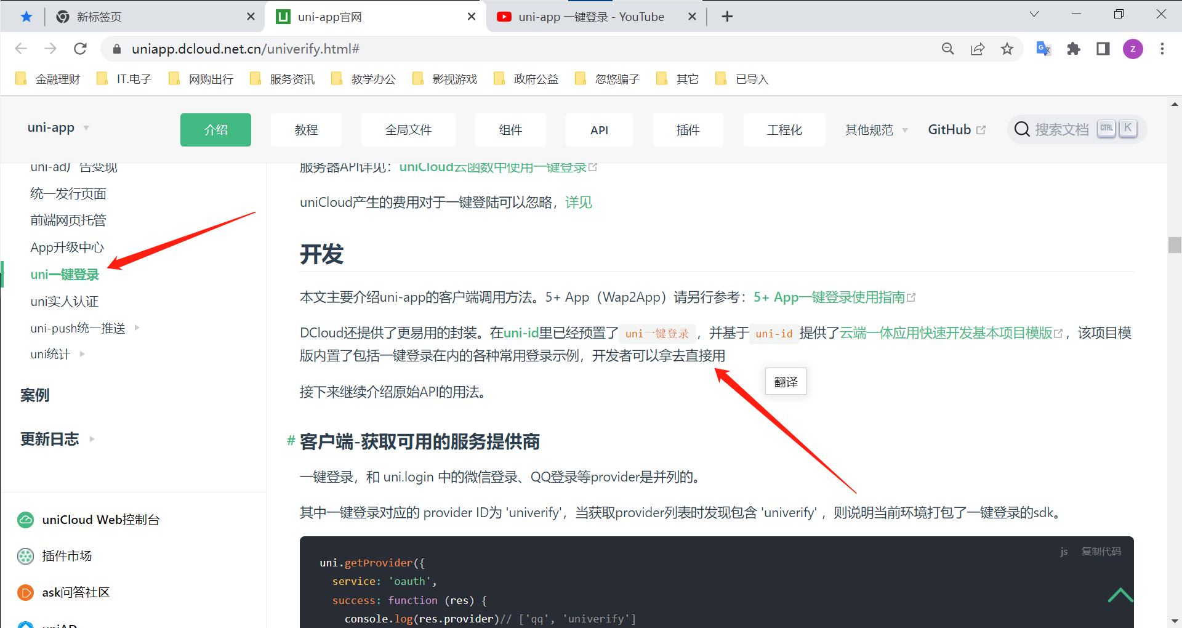Click the back-to-top green arrow
The height and width of the screenshot is (628, 1182).
[1120, 595]
